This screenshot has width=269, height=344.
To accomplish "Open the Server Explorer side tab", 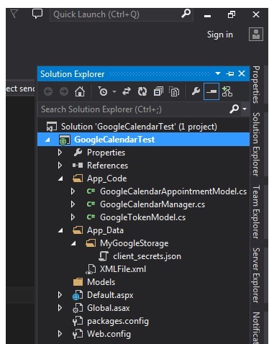I will point(256,275).
